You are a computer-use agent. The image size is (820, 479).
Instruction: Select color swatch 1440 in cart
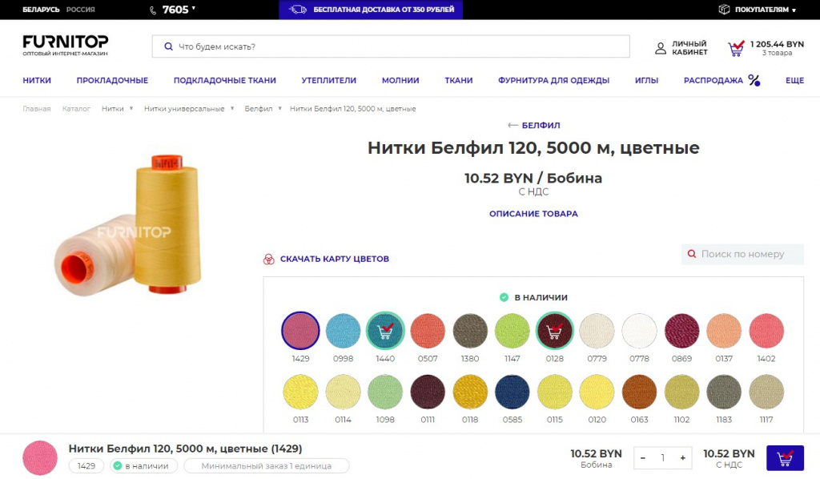pyautogui.click(x=385, y=330)
